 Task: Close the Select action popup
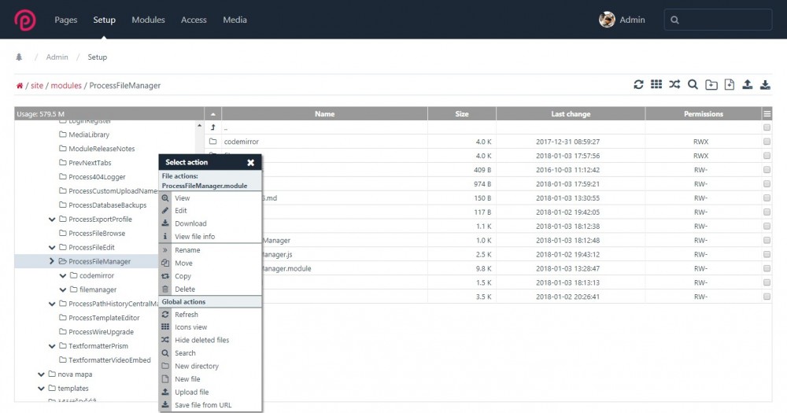point(250,163)
